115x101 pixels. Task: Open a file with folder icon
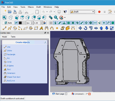click(x=10, y=12)
